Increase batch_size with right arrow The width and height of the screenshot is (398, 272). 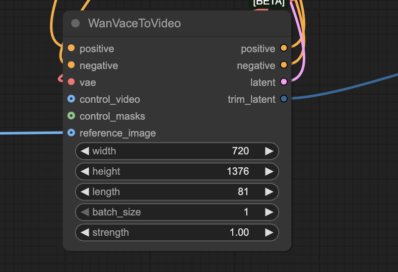pyautogui.click(x=269, y=212)
